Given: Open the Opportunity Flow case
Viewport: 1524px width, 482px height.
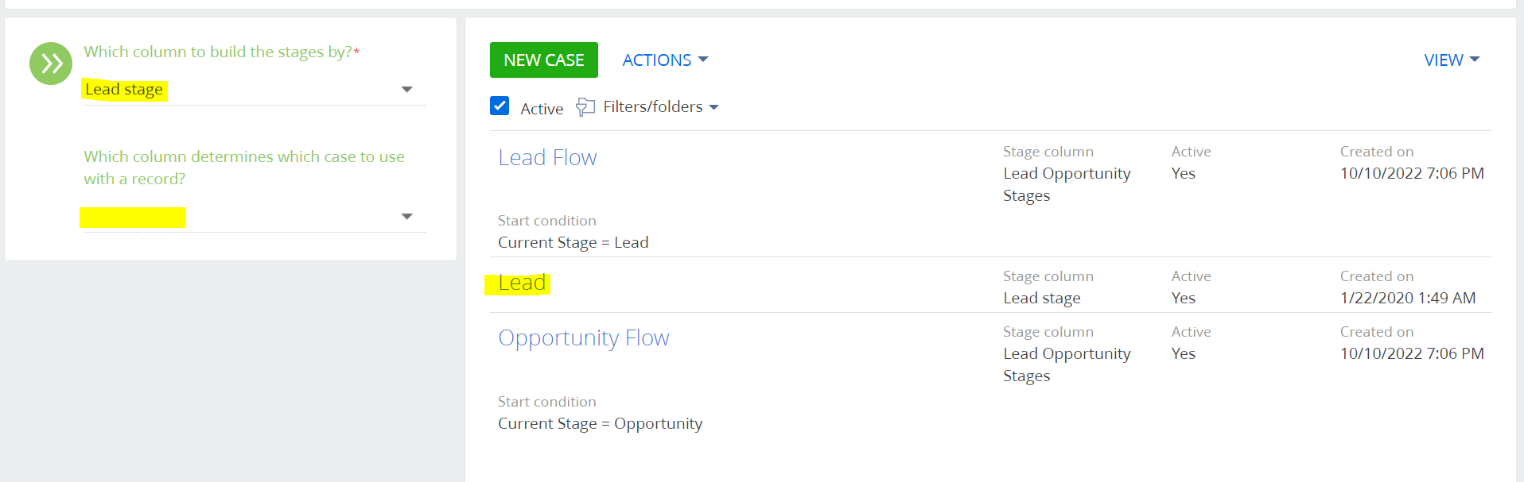Looking at the screenshot, I should 584,337.
